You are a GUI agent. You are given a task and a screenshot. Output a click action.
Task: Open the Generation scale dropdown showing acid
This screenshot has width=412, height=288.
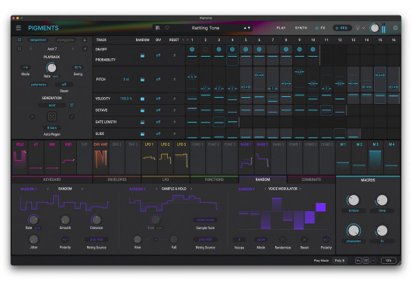(52, 105)
